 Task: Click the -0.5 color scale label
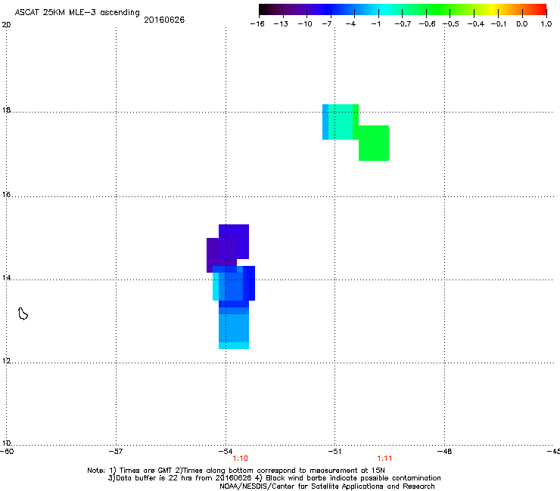pyautogui.click(x=451, y=24)
